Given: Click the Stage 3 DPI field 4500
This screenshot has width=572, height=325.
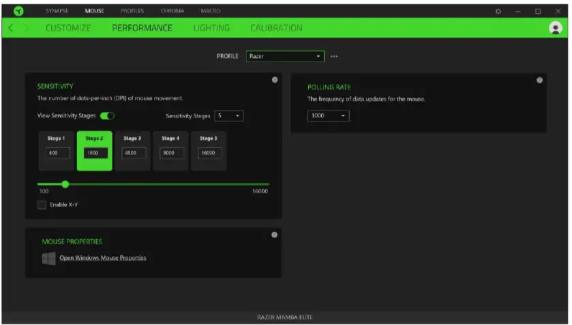Looking at the screenshot, I should [134, 153].
